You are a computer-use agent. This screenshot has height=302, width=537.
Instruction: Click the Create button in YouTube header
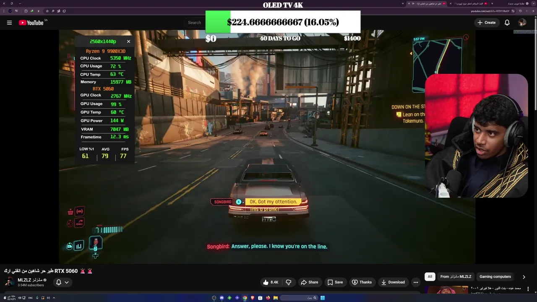click(487, 23)
